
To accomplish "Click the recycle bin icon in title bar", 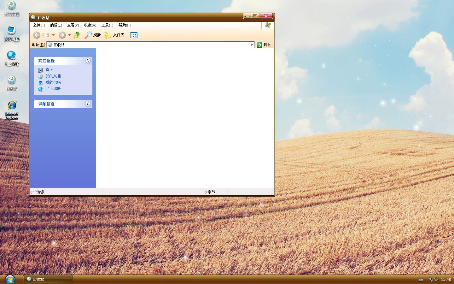I will (33, 17).
